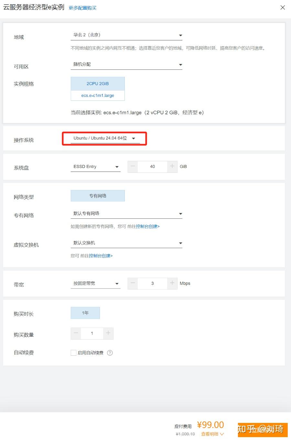291x441 pixels.
Task: Click the minus stepper for bandwidth value
Action: pyautogui.click(x=133, y=283)
